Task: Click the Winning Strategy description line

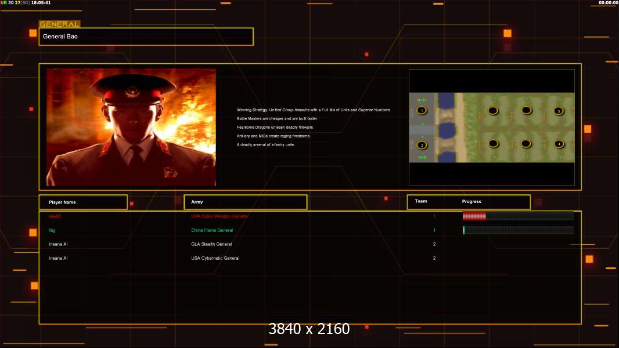Action: [313, 110]
